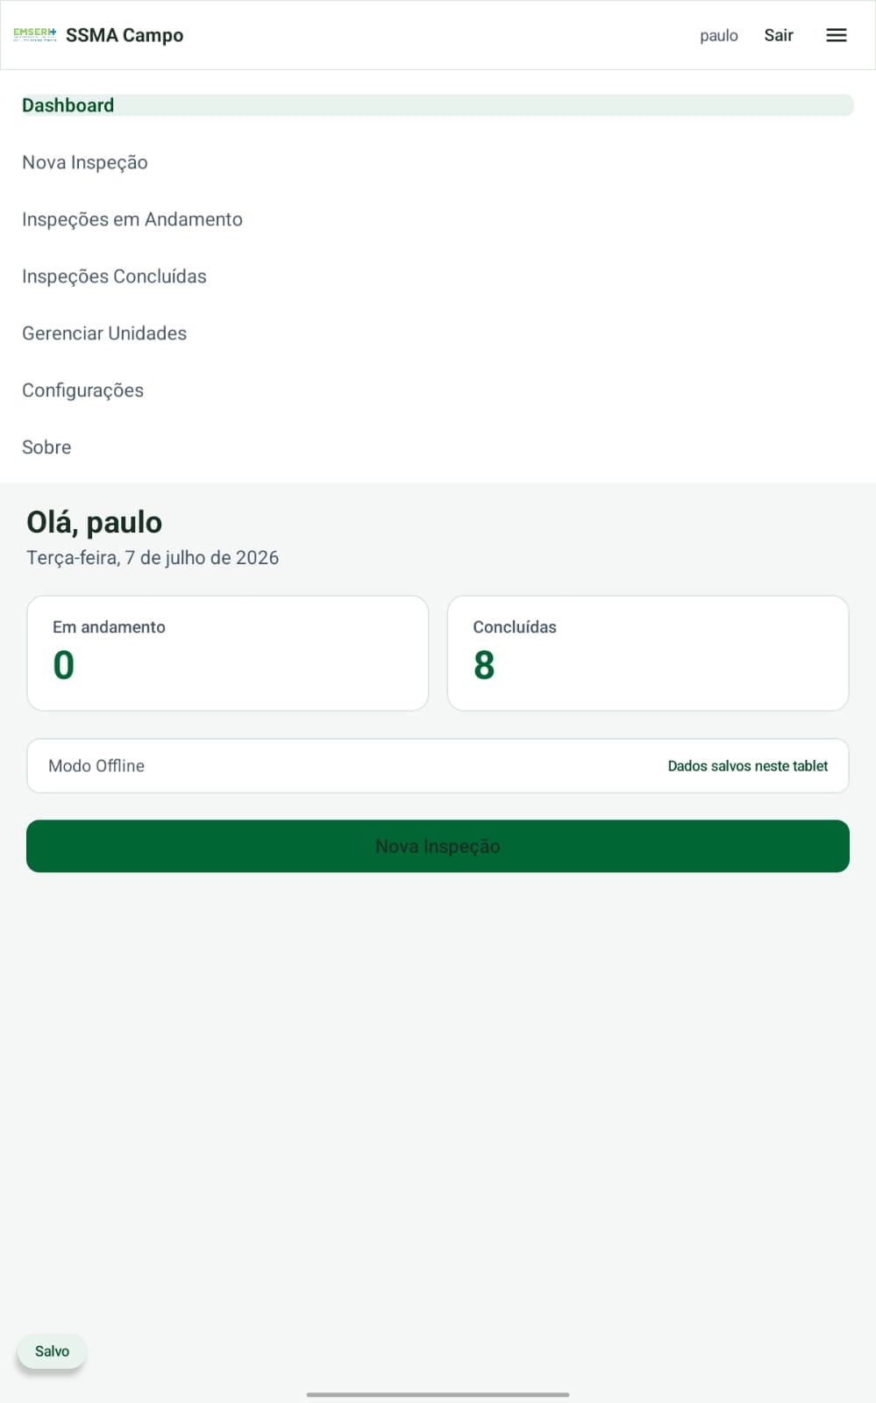The width and height of the screenshot is (876, 1403).
Task: Tap the SSMA Campo app title
Action: pyautogui.click(x=125, y=35)
